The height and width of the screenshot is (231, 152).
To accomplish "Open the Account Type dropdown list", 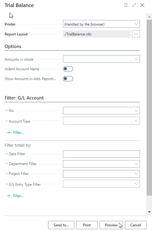I will 101,121.
